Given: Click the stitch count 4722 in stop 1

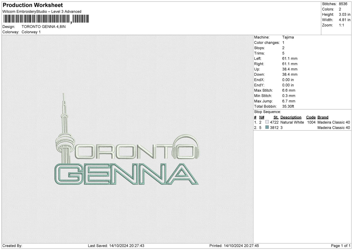Looking at the screenshot, I should (274, 122).
